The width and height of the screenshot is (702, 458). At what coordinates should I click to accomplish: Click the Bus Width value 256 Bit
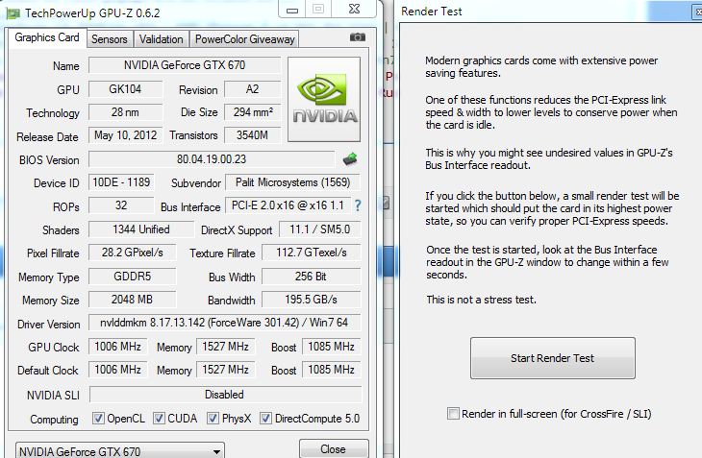pos(312,277)
